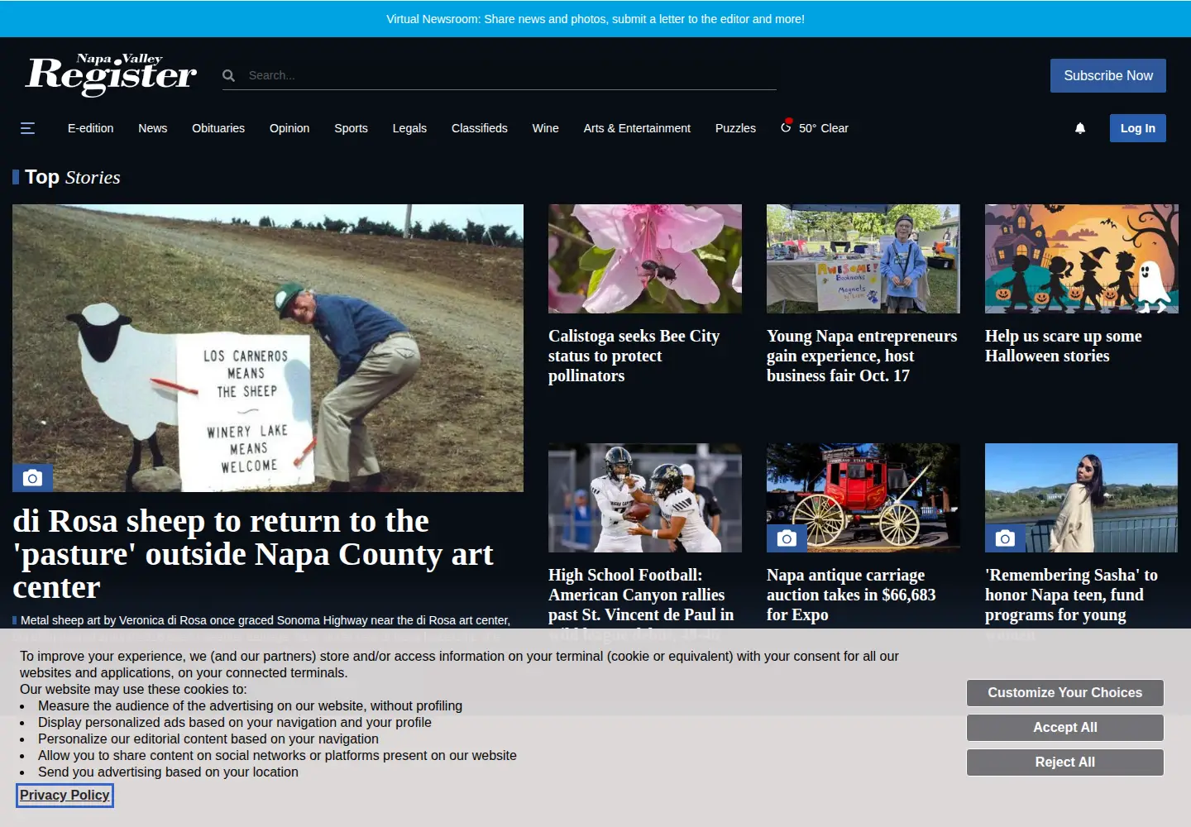
Task: Go to Legals
Action: 409,128
